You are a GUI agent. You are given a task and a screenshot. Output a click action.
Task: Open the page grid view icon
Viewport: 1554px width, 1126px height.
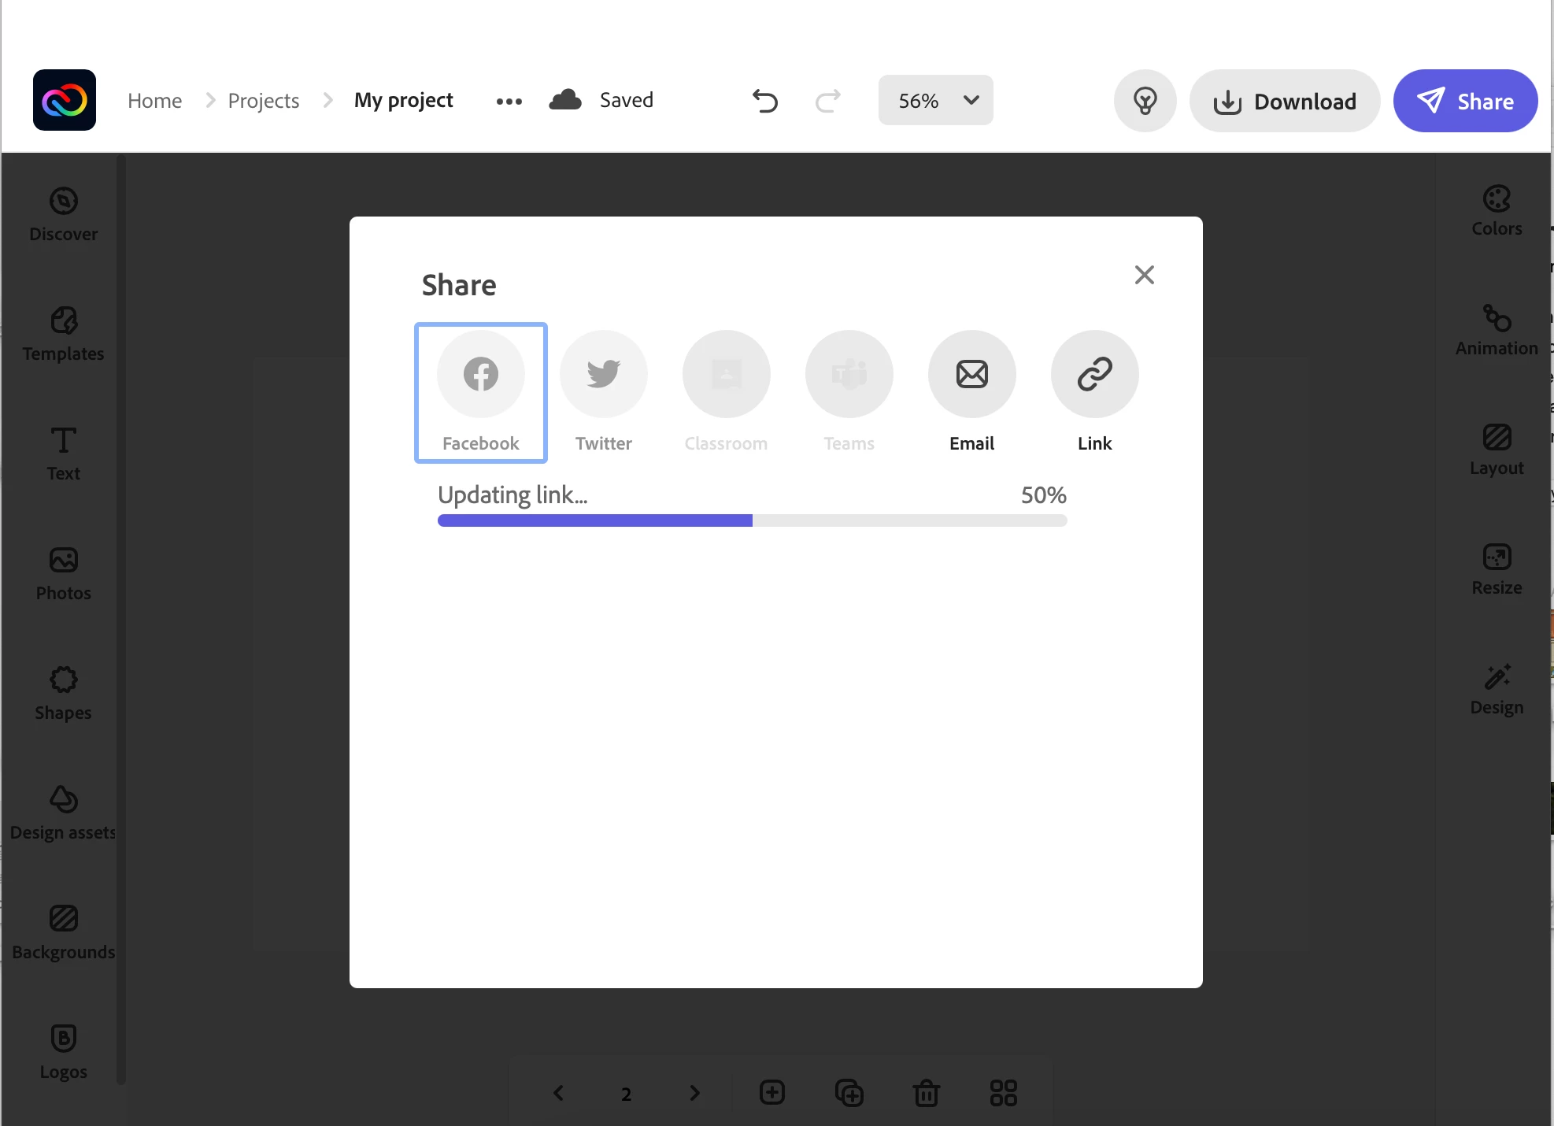[1003, 1093]
